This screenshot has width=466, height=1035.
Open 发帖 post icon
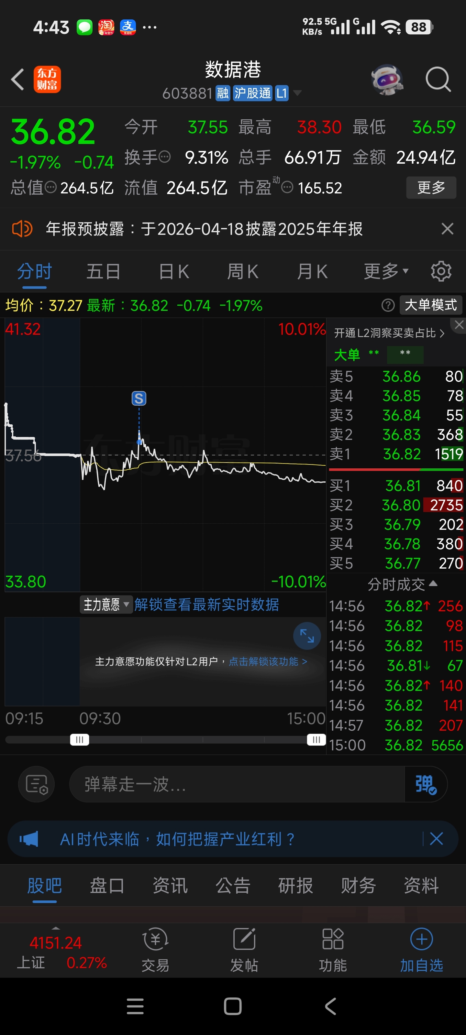click(x=244, y=950)
